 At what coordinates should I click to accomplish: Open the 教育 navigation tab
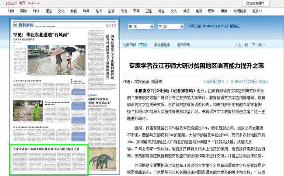coord(87,10)
